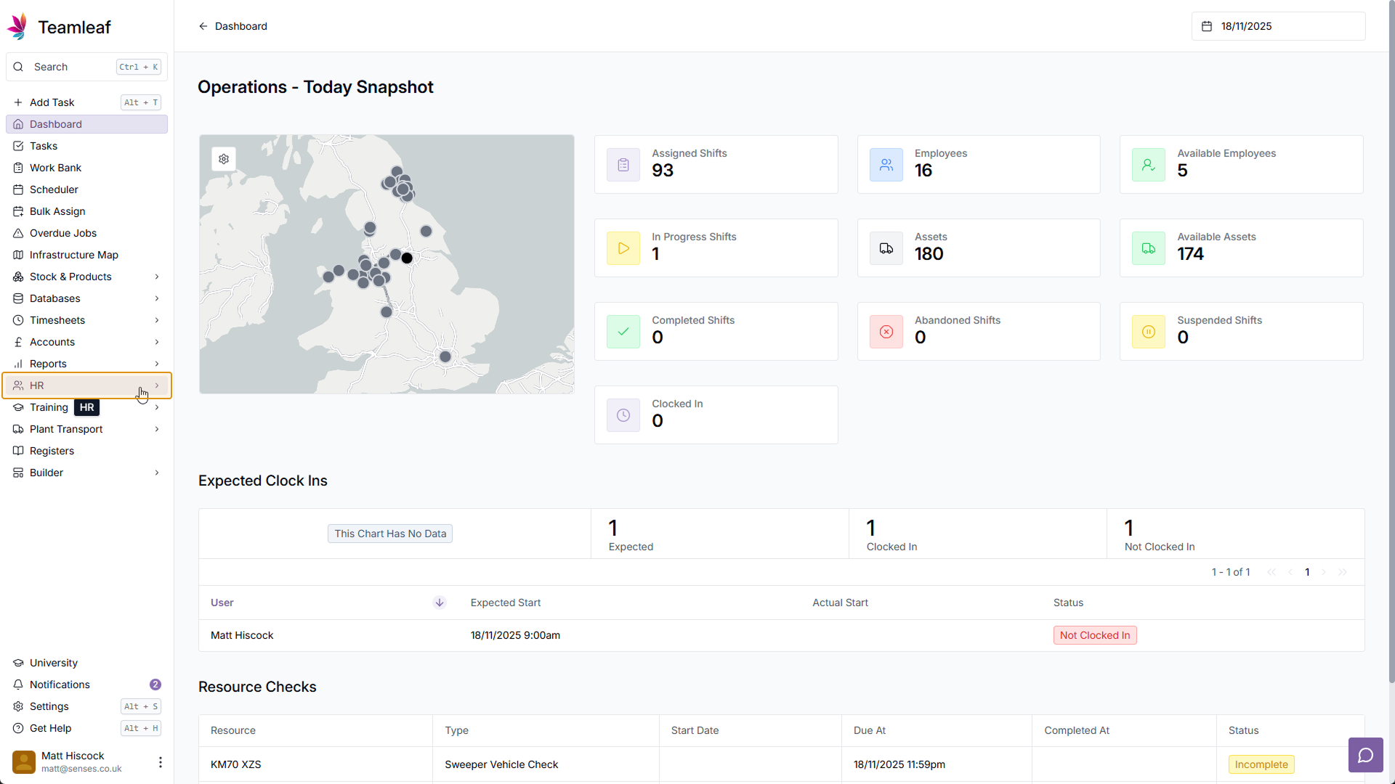This screenshot has height=784, width=1395.
Task: Click the Assigned Shifts clipboard icon
Action: [x=623, y=165]
